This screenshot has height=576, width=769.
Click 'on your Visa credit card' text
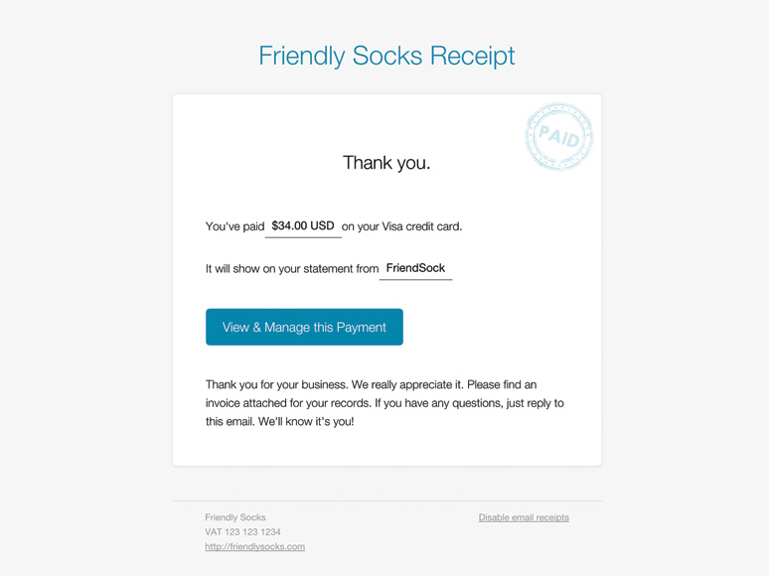[401, 226]
